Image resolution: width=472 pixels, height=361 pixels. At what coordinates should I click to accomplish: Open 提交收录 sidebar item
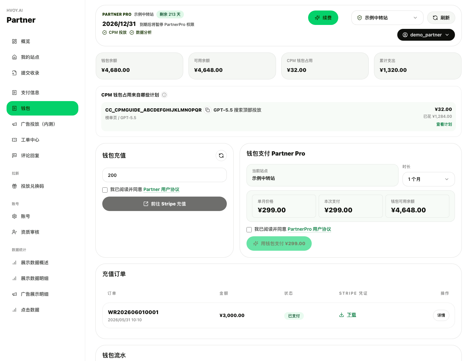(x=42, y=73)
